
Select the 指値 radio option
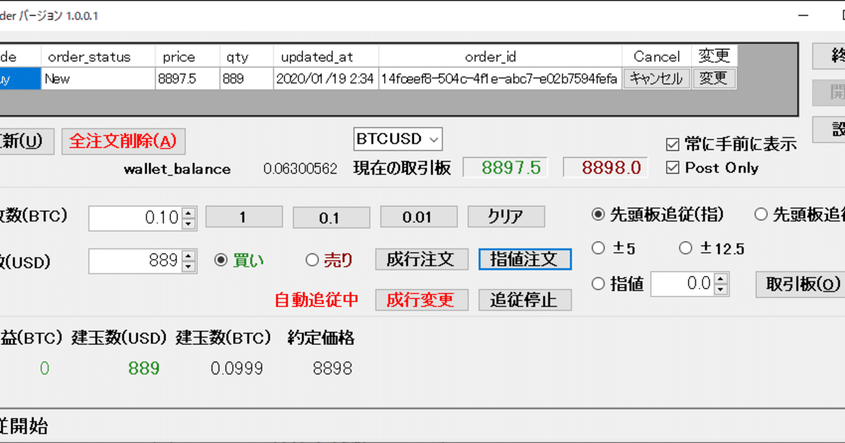(598, 283)
